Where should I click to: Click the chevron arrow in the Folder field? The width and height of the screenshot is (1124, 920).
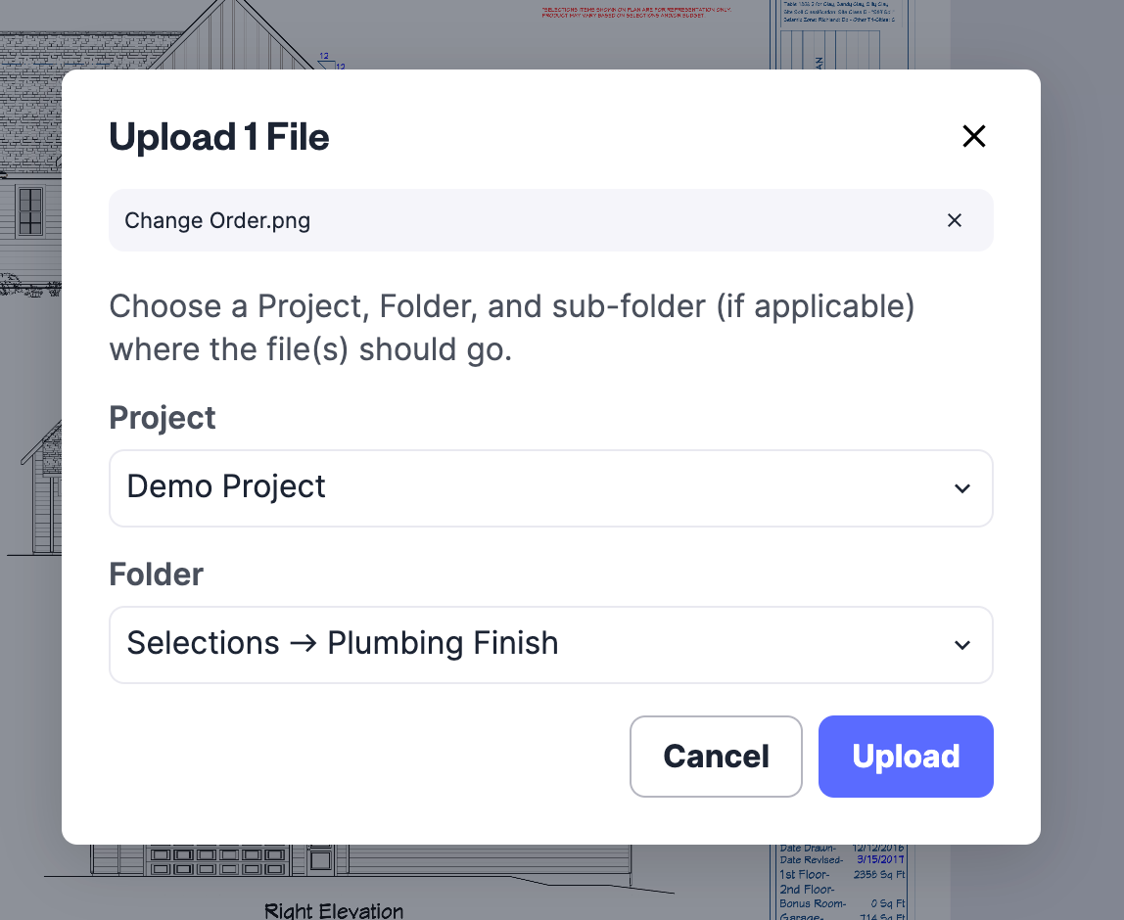click(962, 645)
